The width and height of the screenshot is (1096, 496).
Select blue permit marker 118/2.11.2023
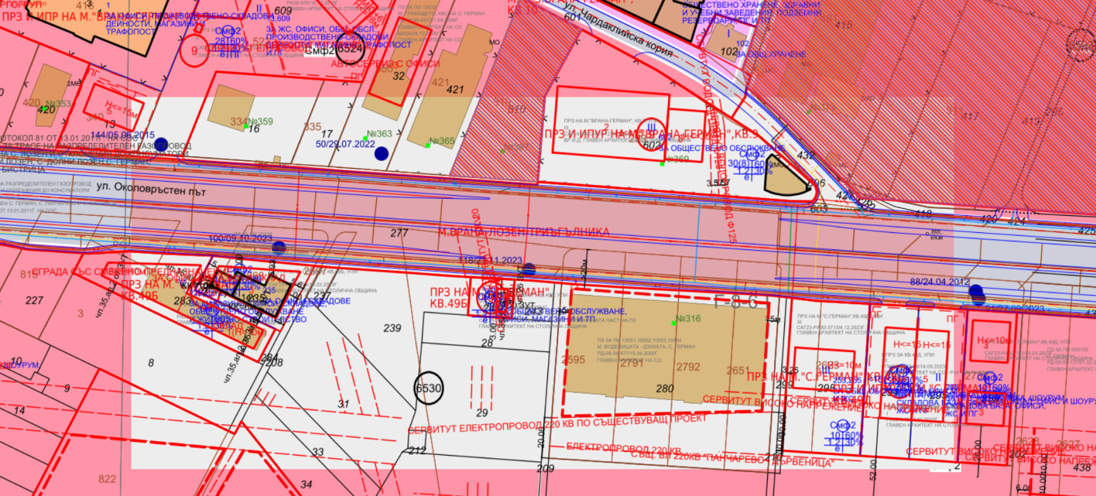tap(530, 269)
